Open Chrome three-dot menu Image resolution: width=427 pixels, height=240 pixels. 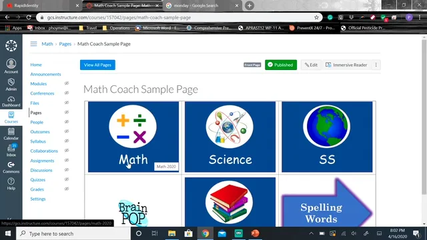coord(420,17)
